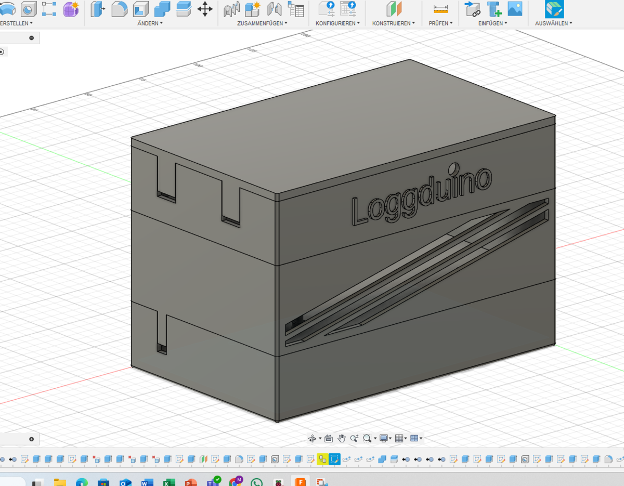Collapse the browser panel with minus button
Image resolution: width=624 pixels, height=486 pixels.
pos(32,38)
